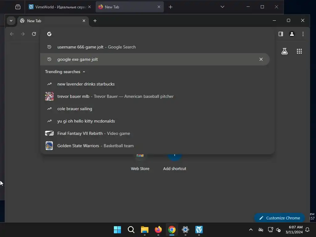316x237 pixels.
Task: Open VimeWorld app on taskbar
Action: (x=199, y=230)
